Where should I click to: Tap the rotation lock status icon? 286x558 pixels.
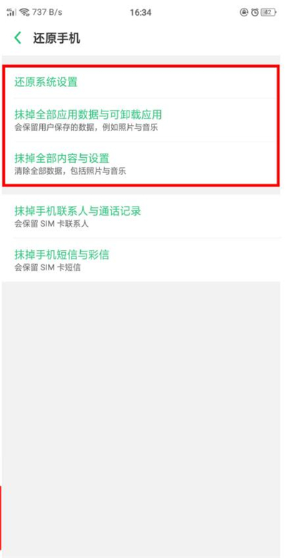244,12
